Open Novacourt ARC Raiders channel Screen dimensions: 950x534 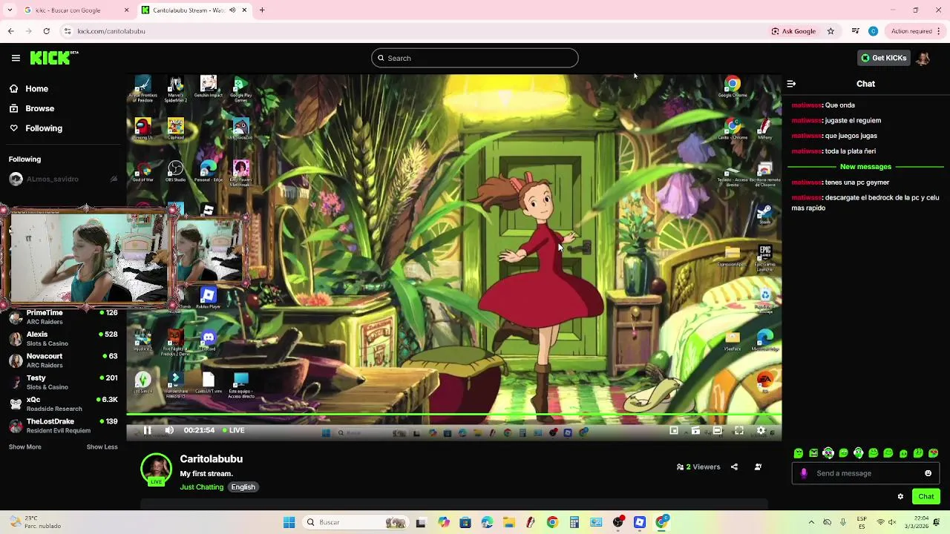[x=63, y=360]
